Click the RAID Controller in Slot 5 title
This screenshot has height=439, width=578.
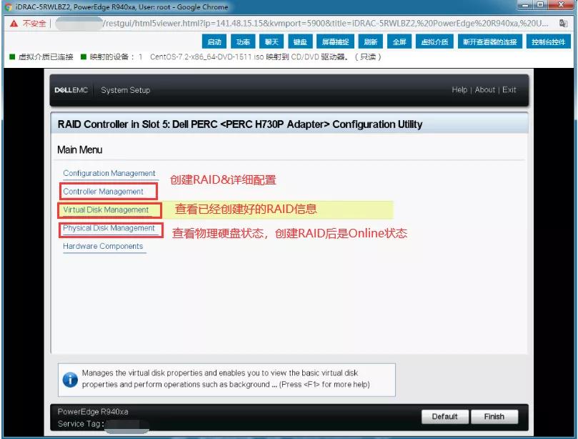[x=240, y=124]
